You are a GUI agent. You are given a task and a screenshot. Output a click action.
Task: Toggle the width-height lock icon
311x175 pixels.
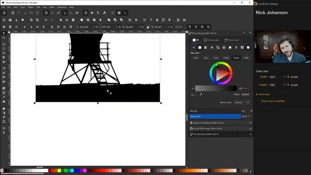pos(148,27)
